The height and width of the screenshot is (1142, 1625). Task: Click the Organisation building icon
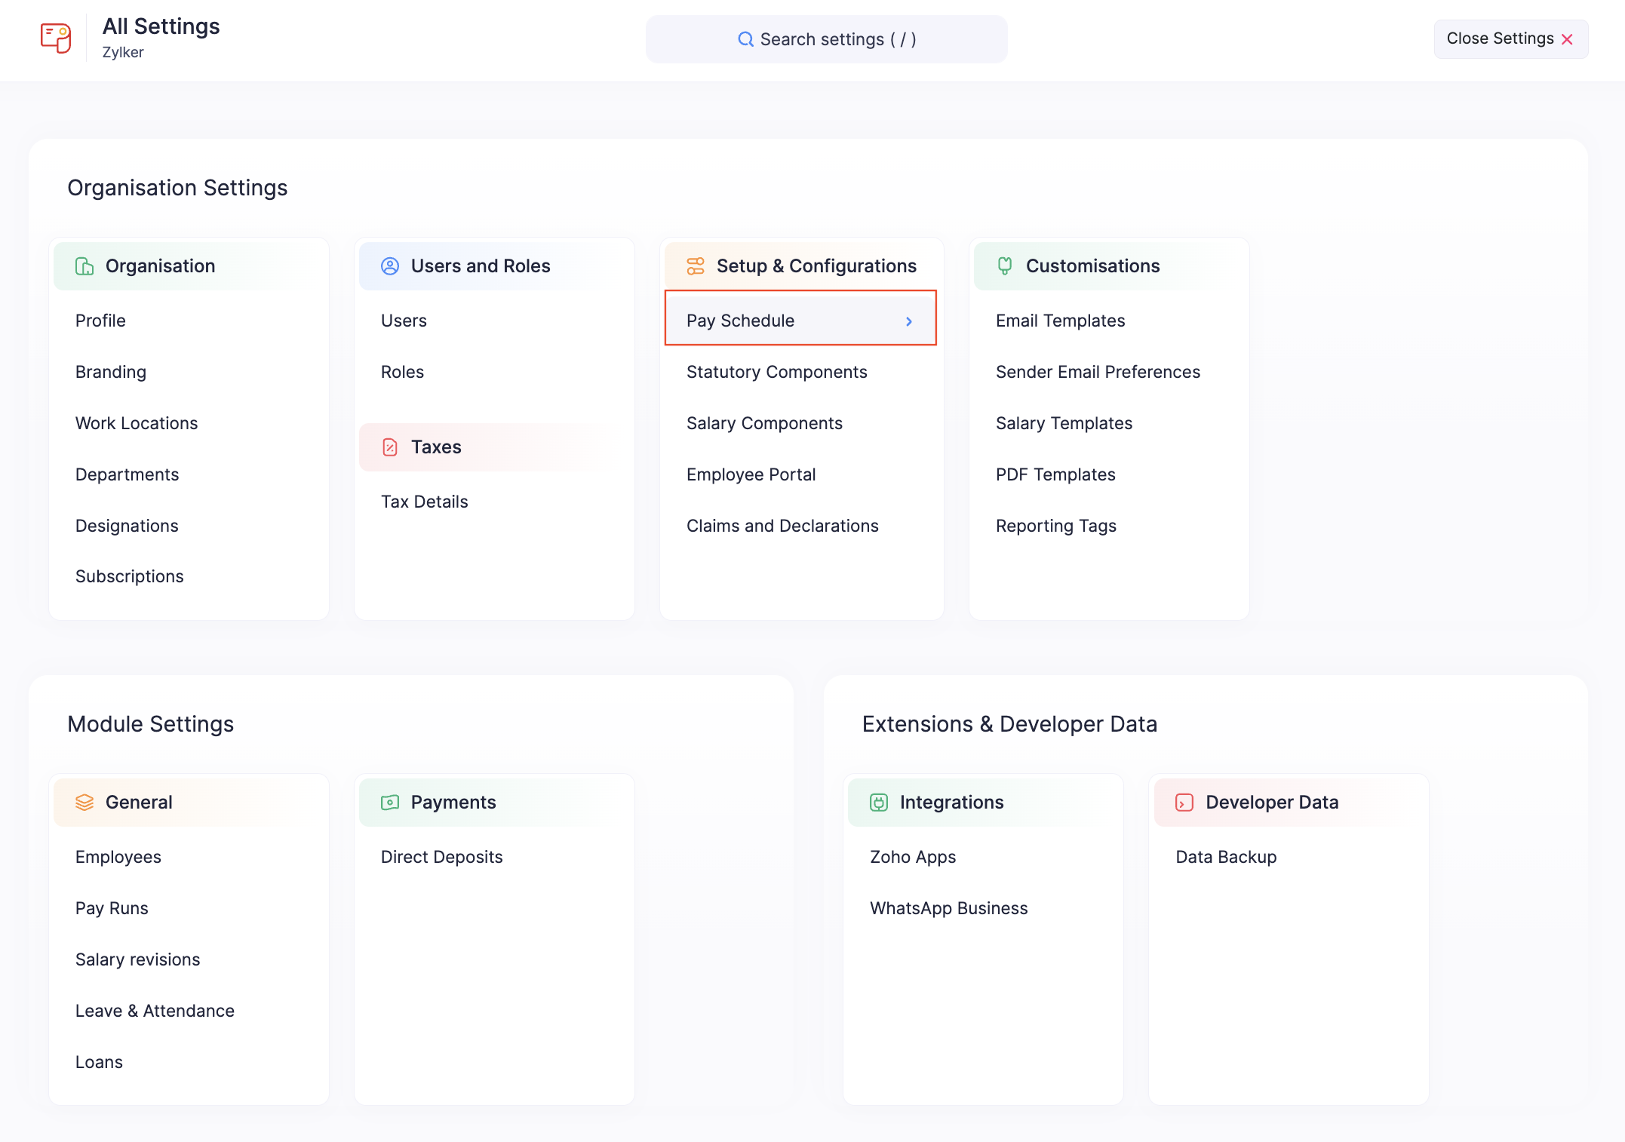(x=84, y=266)
